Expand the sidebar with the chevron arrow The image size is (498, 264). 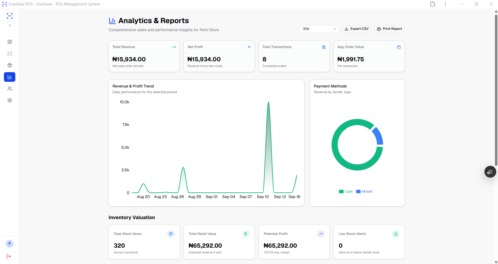coord(10,26)
